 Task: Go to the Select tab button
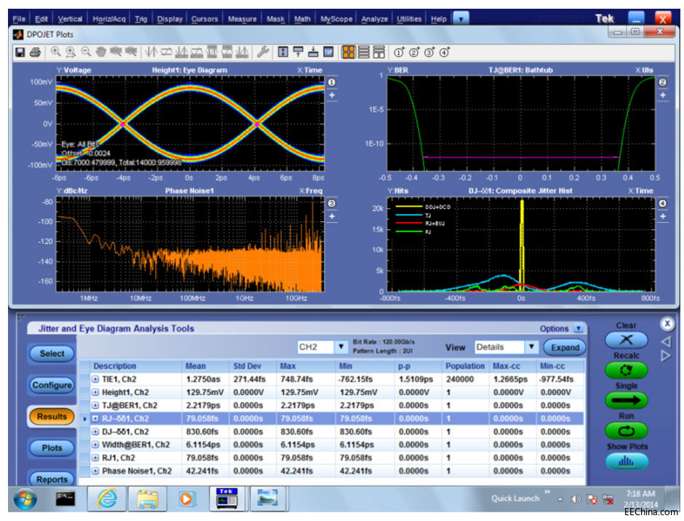click(x=52, y=354)
